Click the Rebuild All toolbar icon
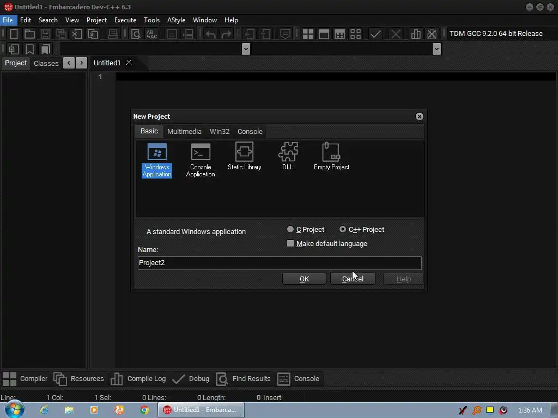 (355, 34)
